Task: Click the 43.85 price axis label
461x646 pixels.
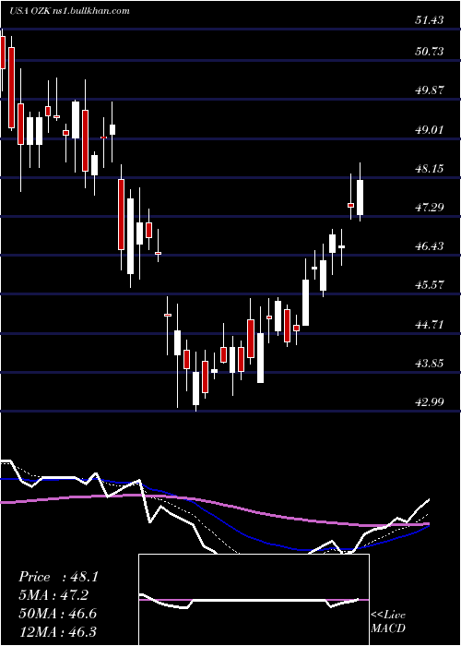Action: coord(430,363)
